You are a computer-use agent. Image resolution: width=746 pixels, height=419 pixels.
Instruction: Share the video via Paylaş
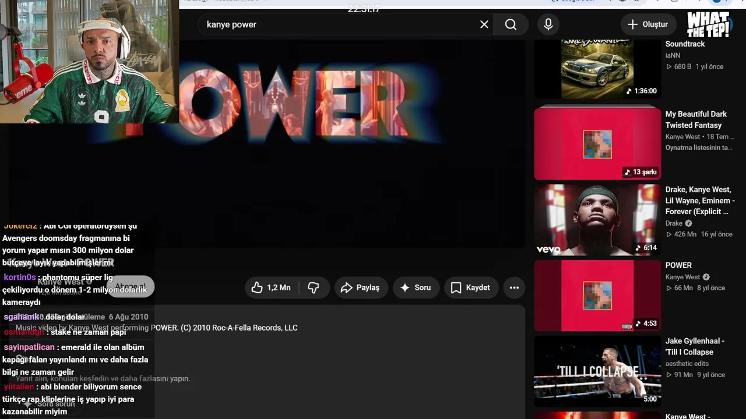click(360, 287)
